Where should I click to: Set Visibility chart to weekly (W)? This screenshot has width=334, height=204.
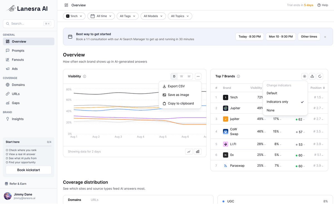[181, 76]
